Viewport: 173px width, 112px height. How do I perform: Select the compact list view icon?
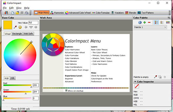[162, 22]
